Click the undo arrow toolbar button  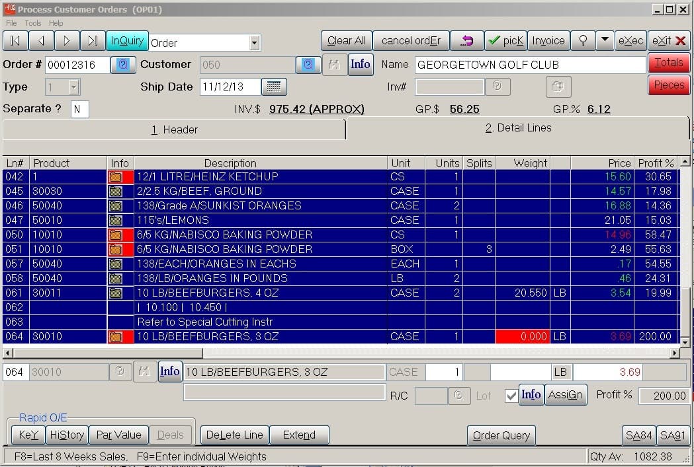pos(466,41)
